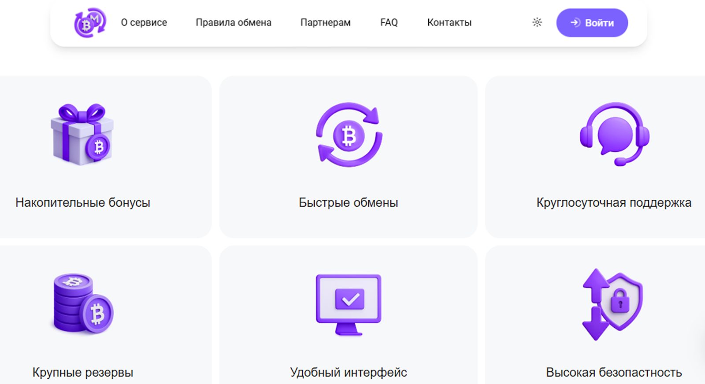Click the headset support icon
The width and height of the screenshot is (705, 384).
[614, 134]
